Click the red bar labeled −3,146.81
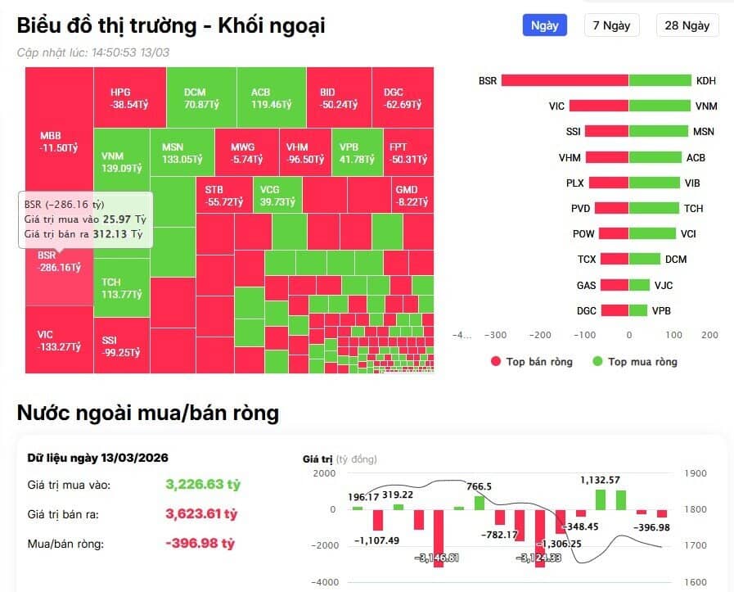The width and height of the screenshot is (734, 592). click(439, 536)
